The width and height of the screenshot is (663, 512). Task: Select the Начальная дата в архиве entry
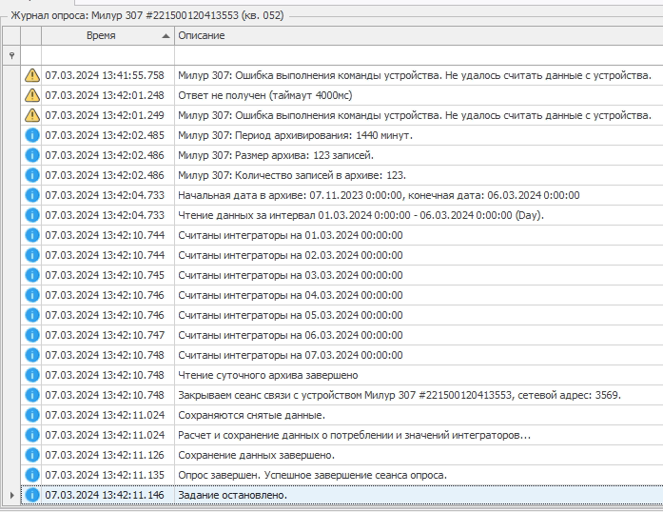379,195
